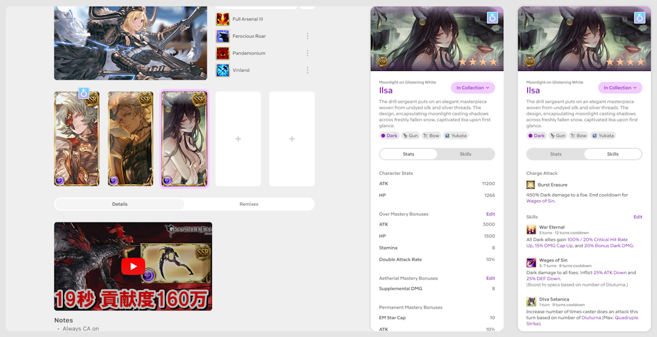657x337 pixels.
Task: Click Dark element tag in Skills panel
Action: 536,136
